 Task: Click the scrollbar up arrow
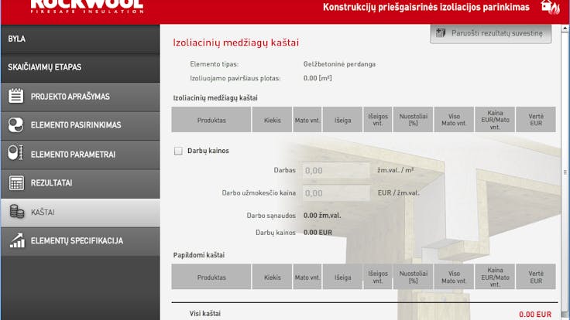pyautogui.click(x=565, y=29)
